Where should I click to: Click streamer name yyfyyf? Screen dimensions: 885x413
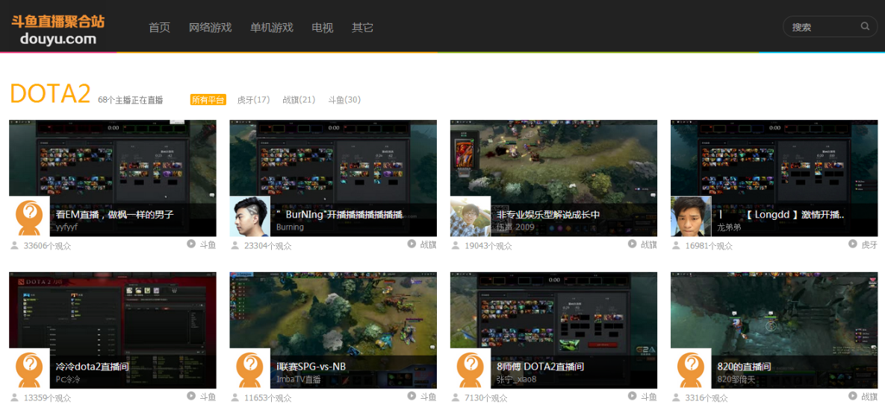click(x=66, y=227)
